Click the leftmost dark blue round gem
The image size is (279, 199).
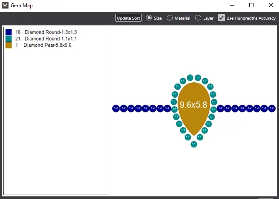[x=116, y=108]
